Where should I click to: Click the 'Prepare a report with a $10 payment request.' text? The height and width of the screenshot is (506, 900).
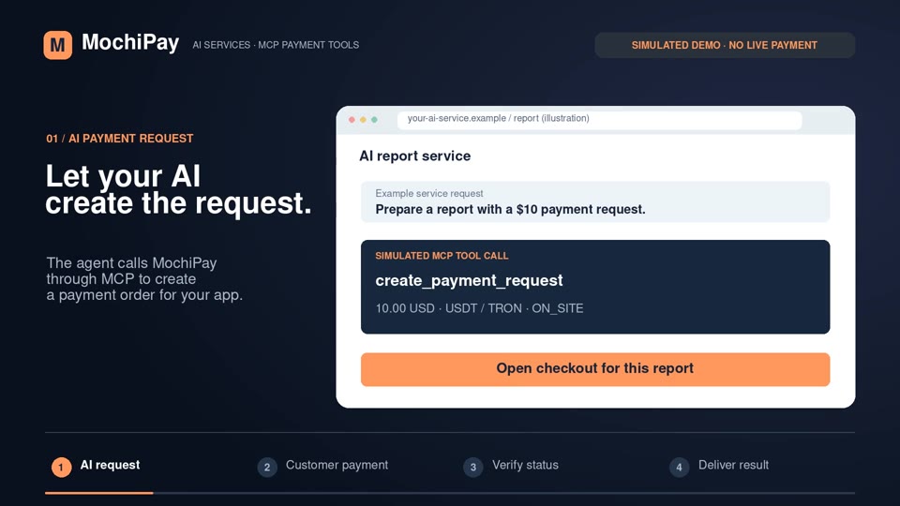(510, 209)
